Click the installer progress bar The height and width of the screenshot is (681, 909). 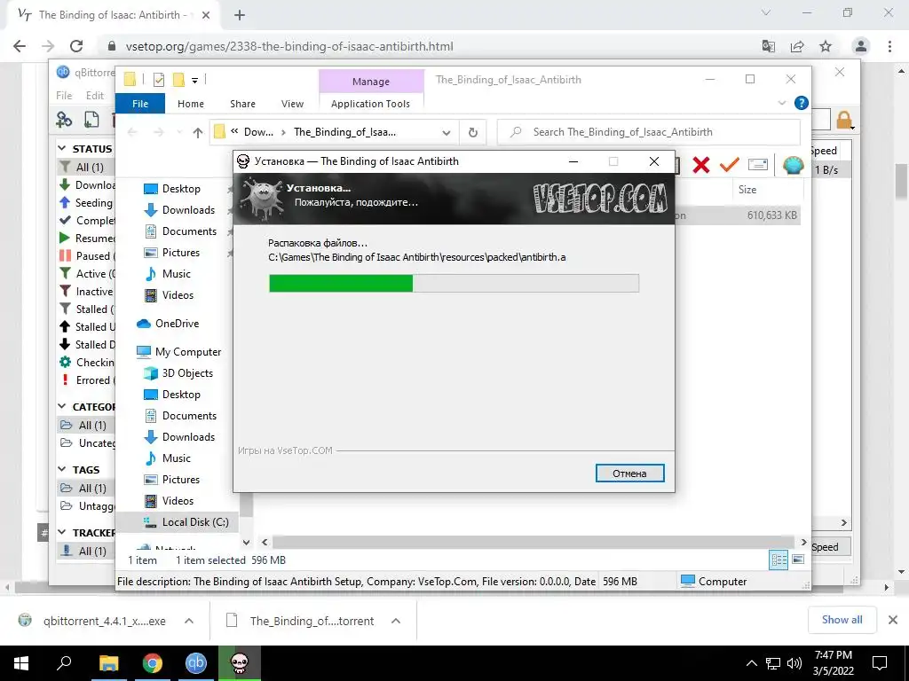click(x=454, y=283)
